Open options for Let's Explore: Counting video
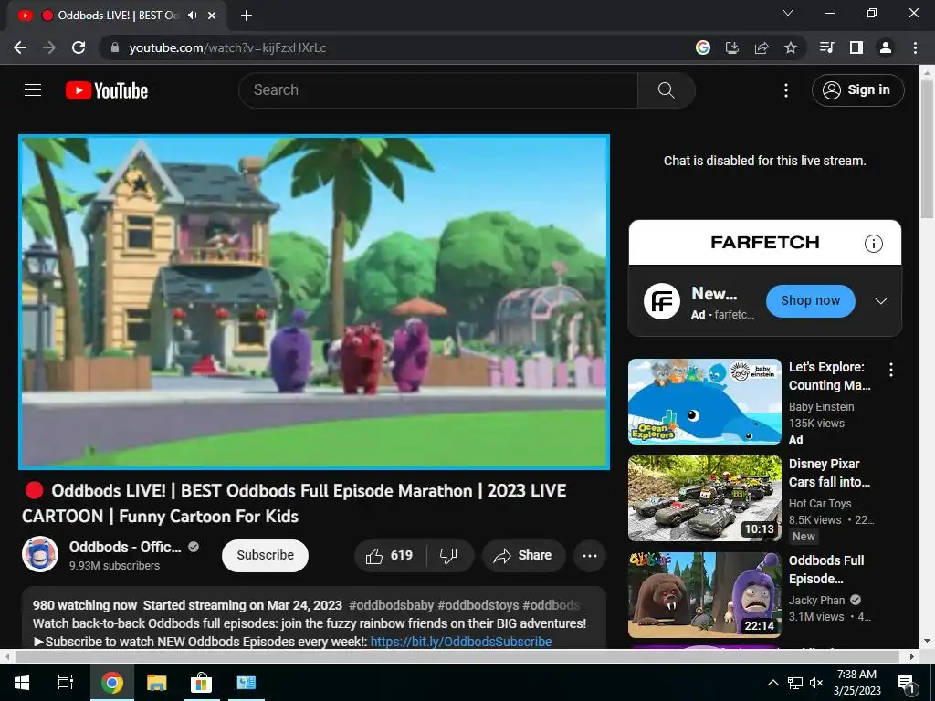 891,370
